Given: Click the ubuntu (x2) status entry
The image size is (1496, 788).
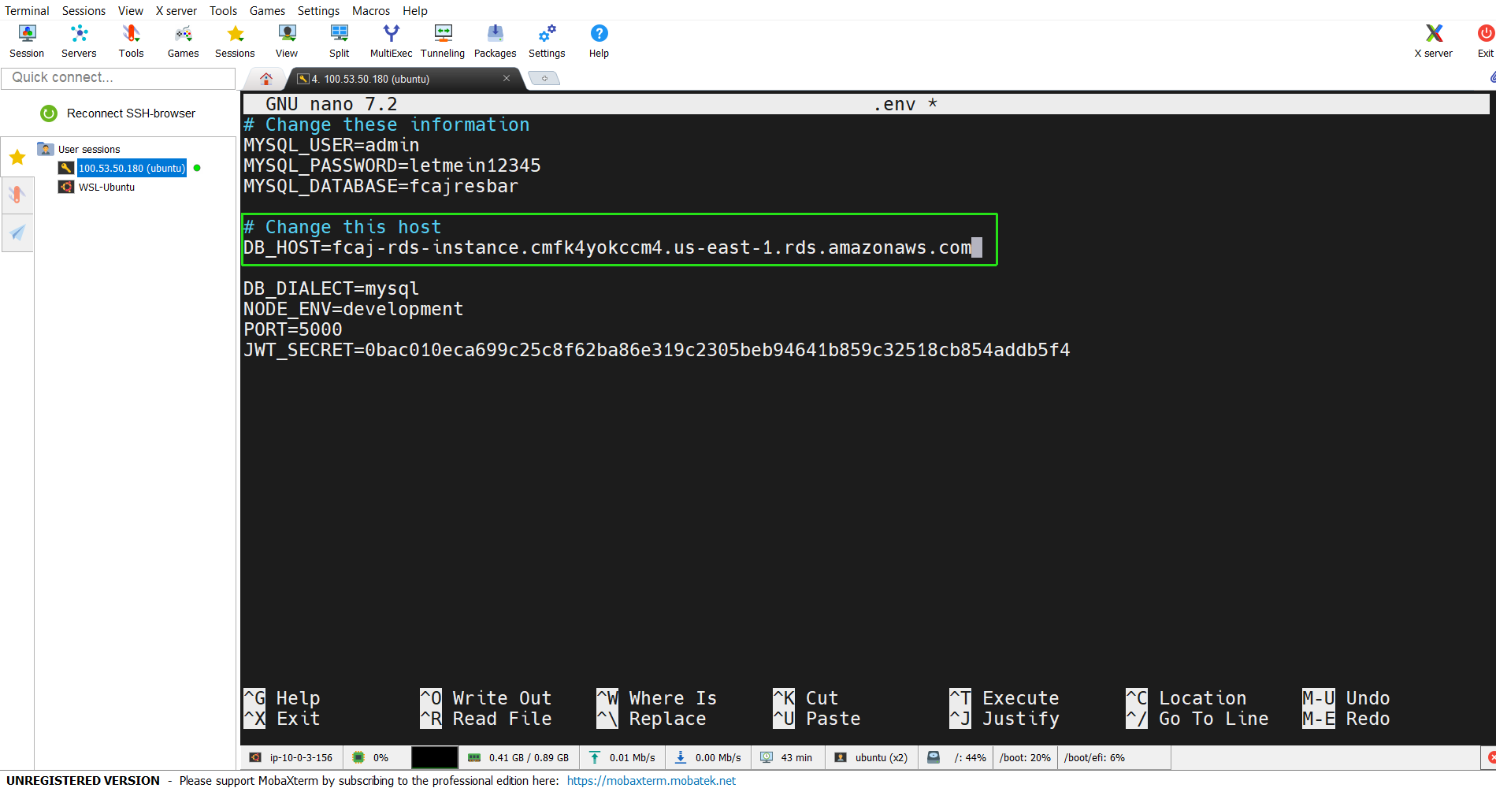Looking at the screenshot, I should click(881, 757).
